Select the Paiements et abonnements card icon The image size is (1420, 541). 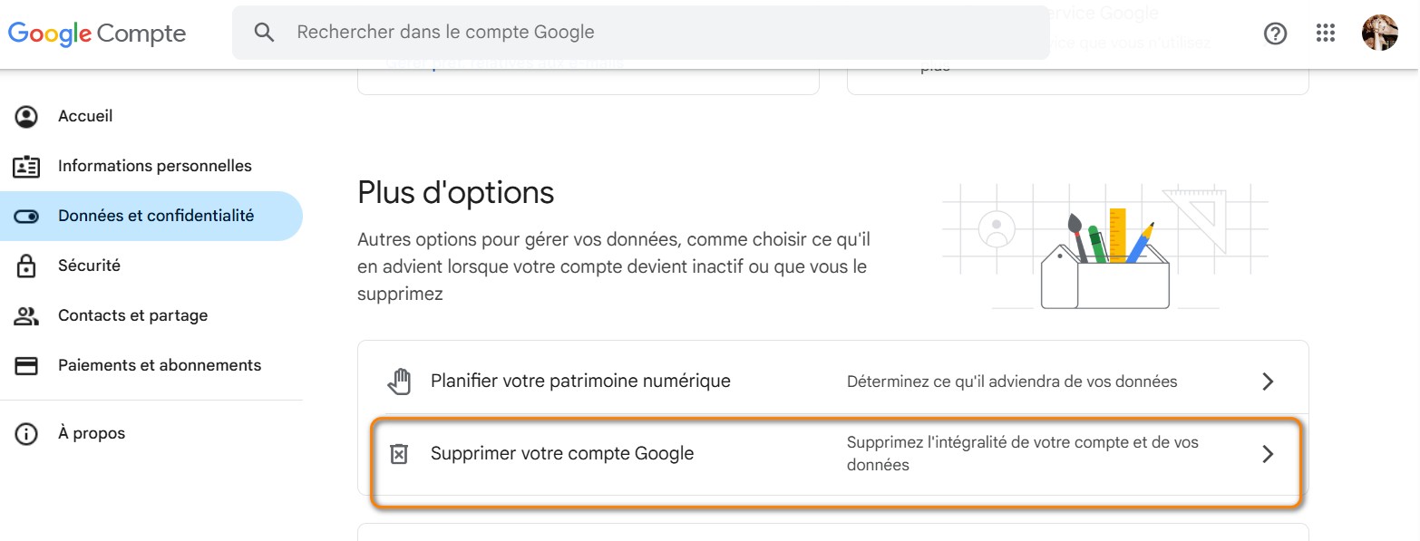pos(27,364)
